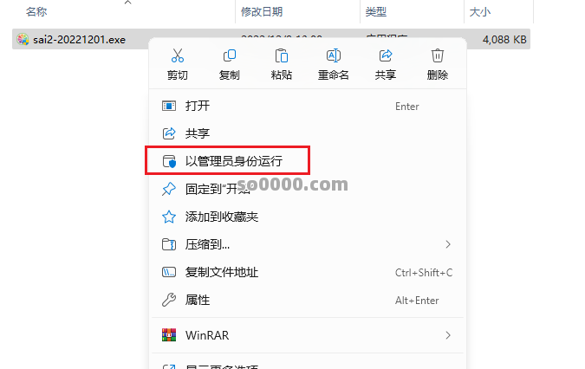Click the pin icon beside 固定到"开始"
The image size is (585, 369).
point(169,189)
